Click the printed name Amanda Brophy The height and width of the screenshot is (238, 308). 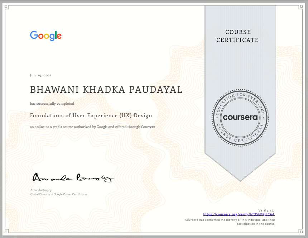coord(41,190)
